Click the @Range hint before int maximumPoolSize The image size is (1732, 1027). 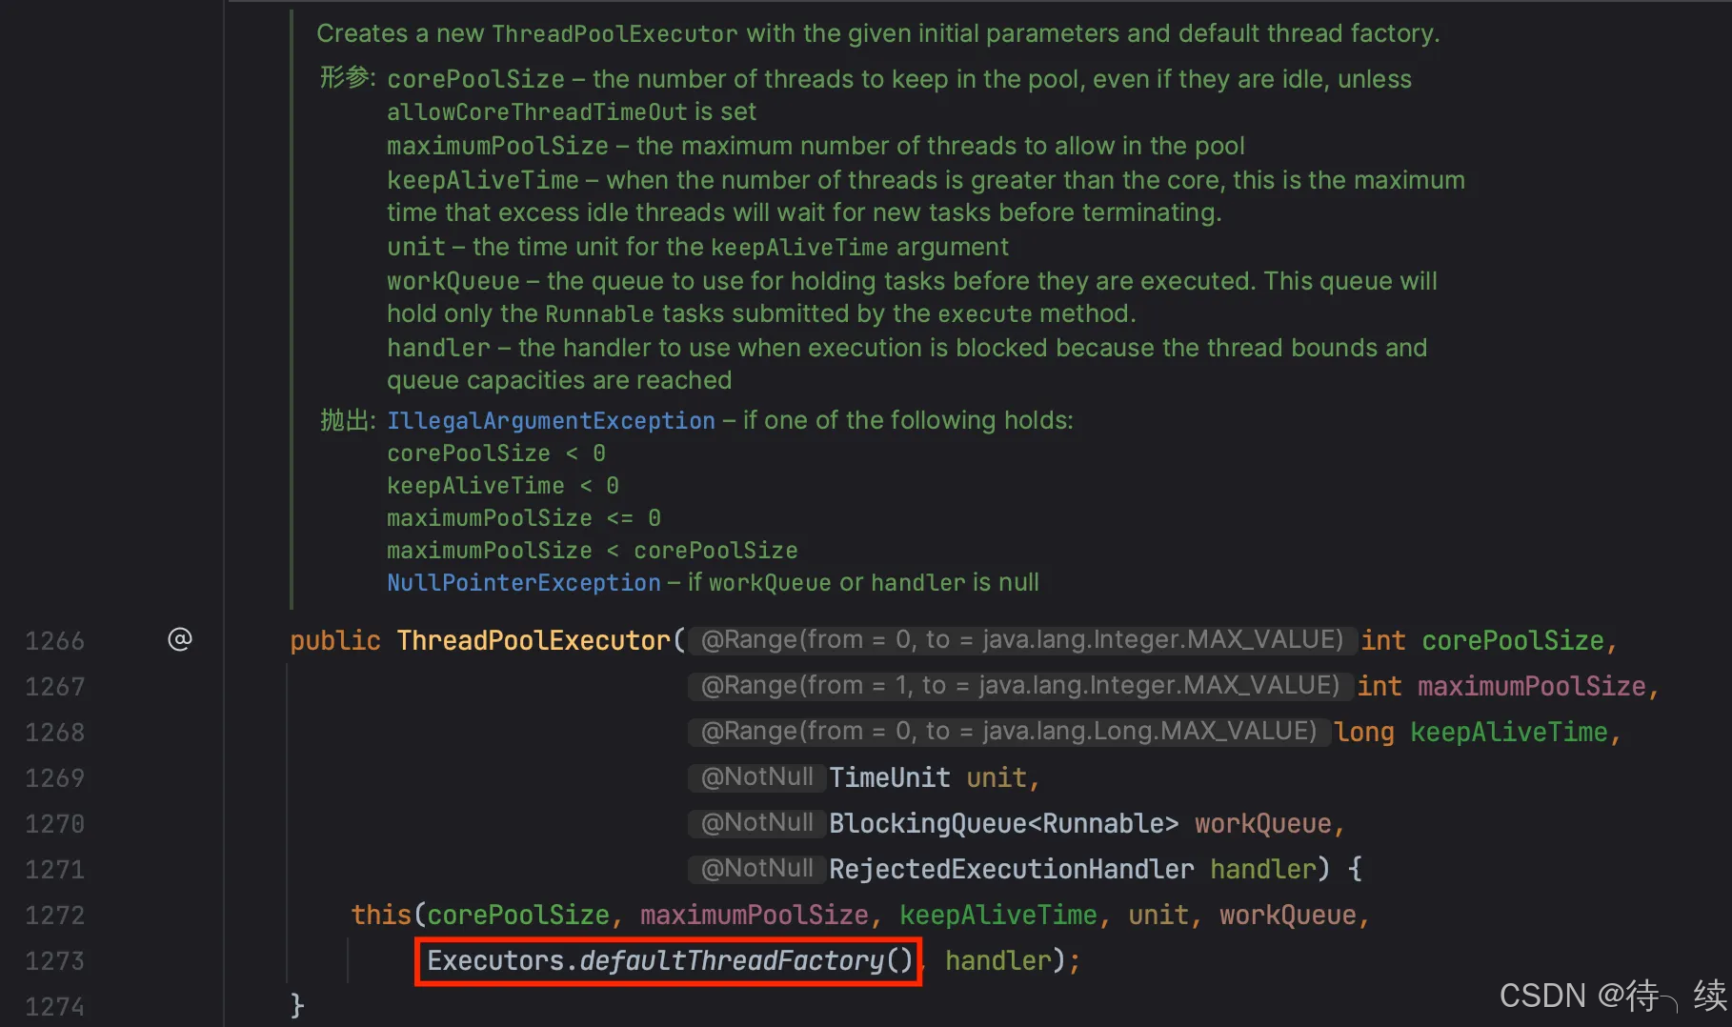1019,685
